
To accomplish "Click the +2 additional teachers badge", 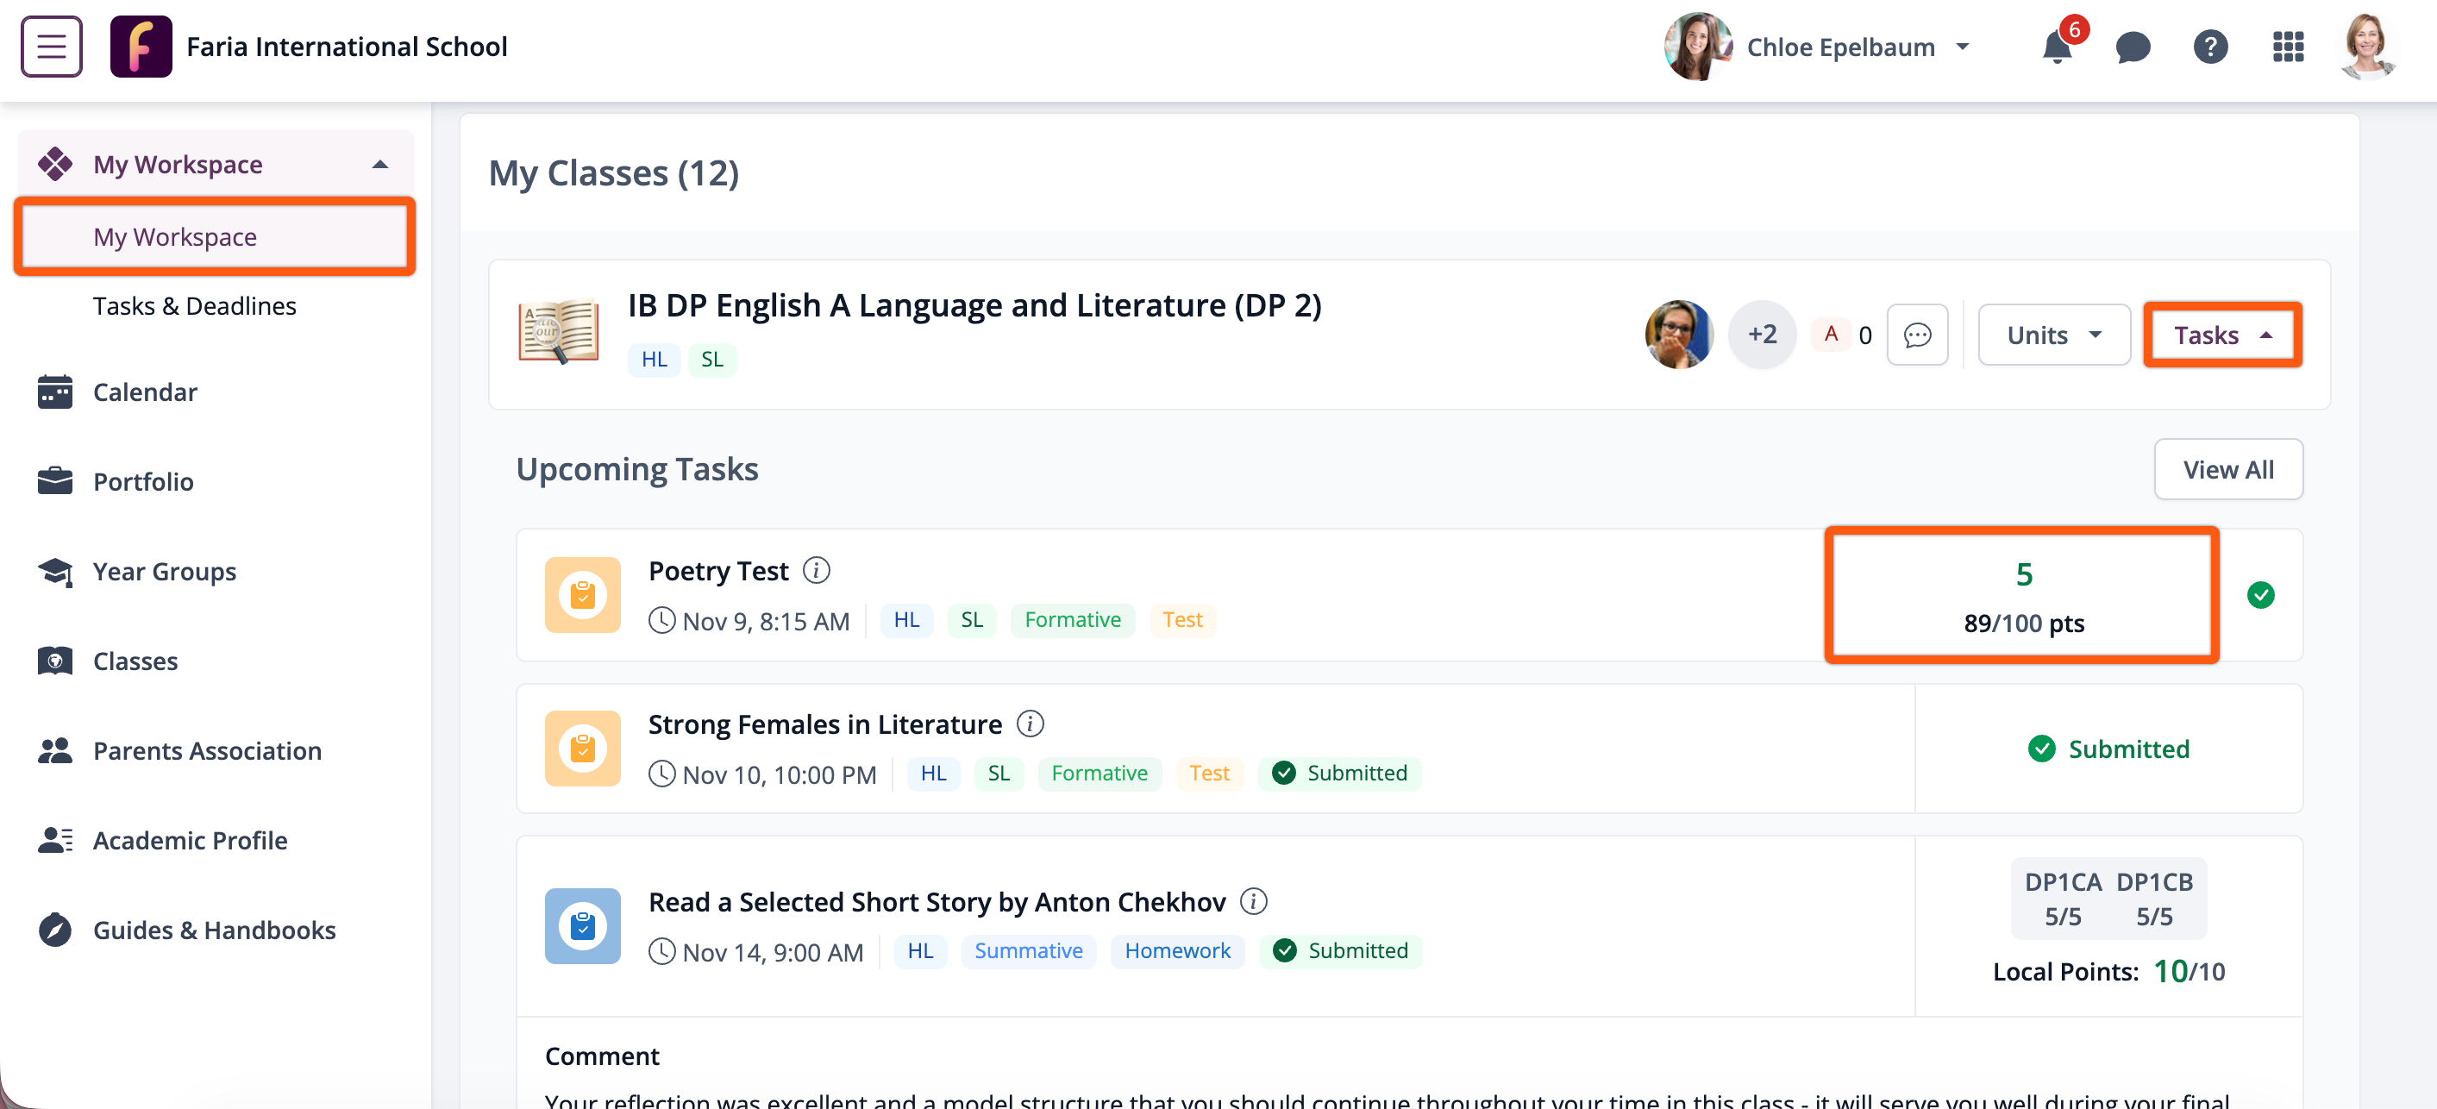I will [x=1762, y=335].
